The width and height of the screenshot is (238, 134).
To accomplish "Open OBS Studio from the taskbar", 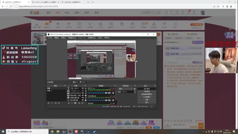I will [70, 132].
